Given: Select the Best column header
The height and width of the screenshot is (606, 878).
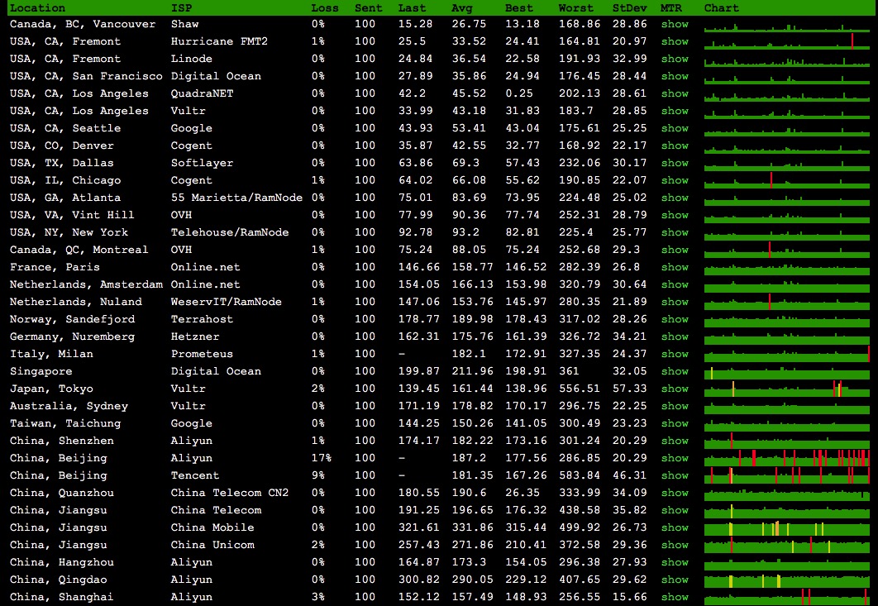Looking at the screenshot, I should click(x=519, y=7).
